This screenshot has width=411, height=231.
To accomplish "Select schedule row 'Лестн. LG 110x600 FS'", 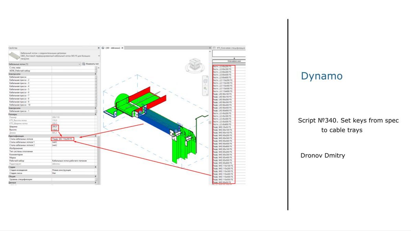I will point(229,91).
